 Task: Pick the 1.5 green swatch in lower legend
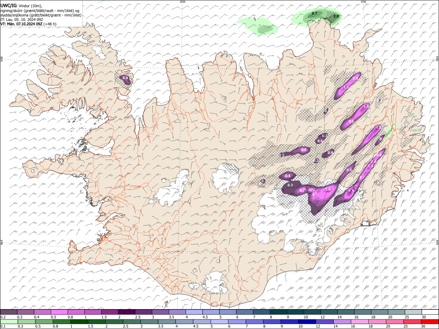click(x=96, y=321)
